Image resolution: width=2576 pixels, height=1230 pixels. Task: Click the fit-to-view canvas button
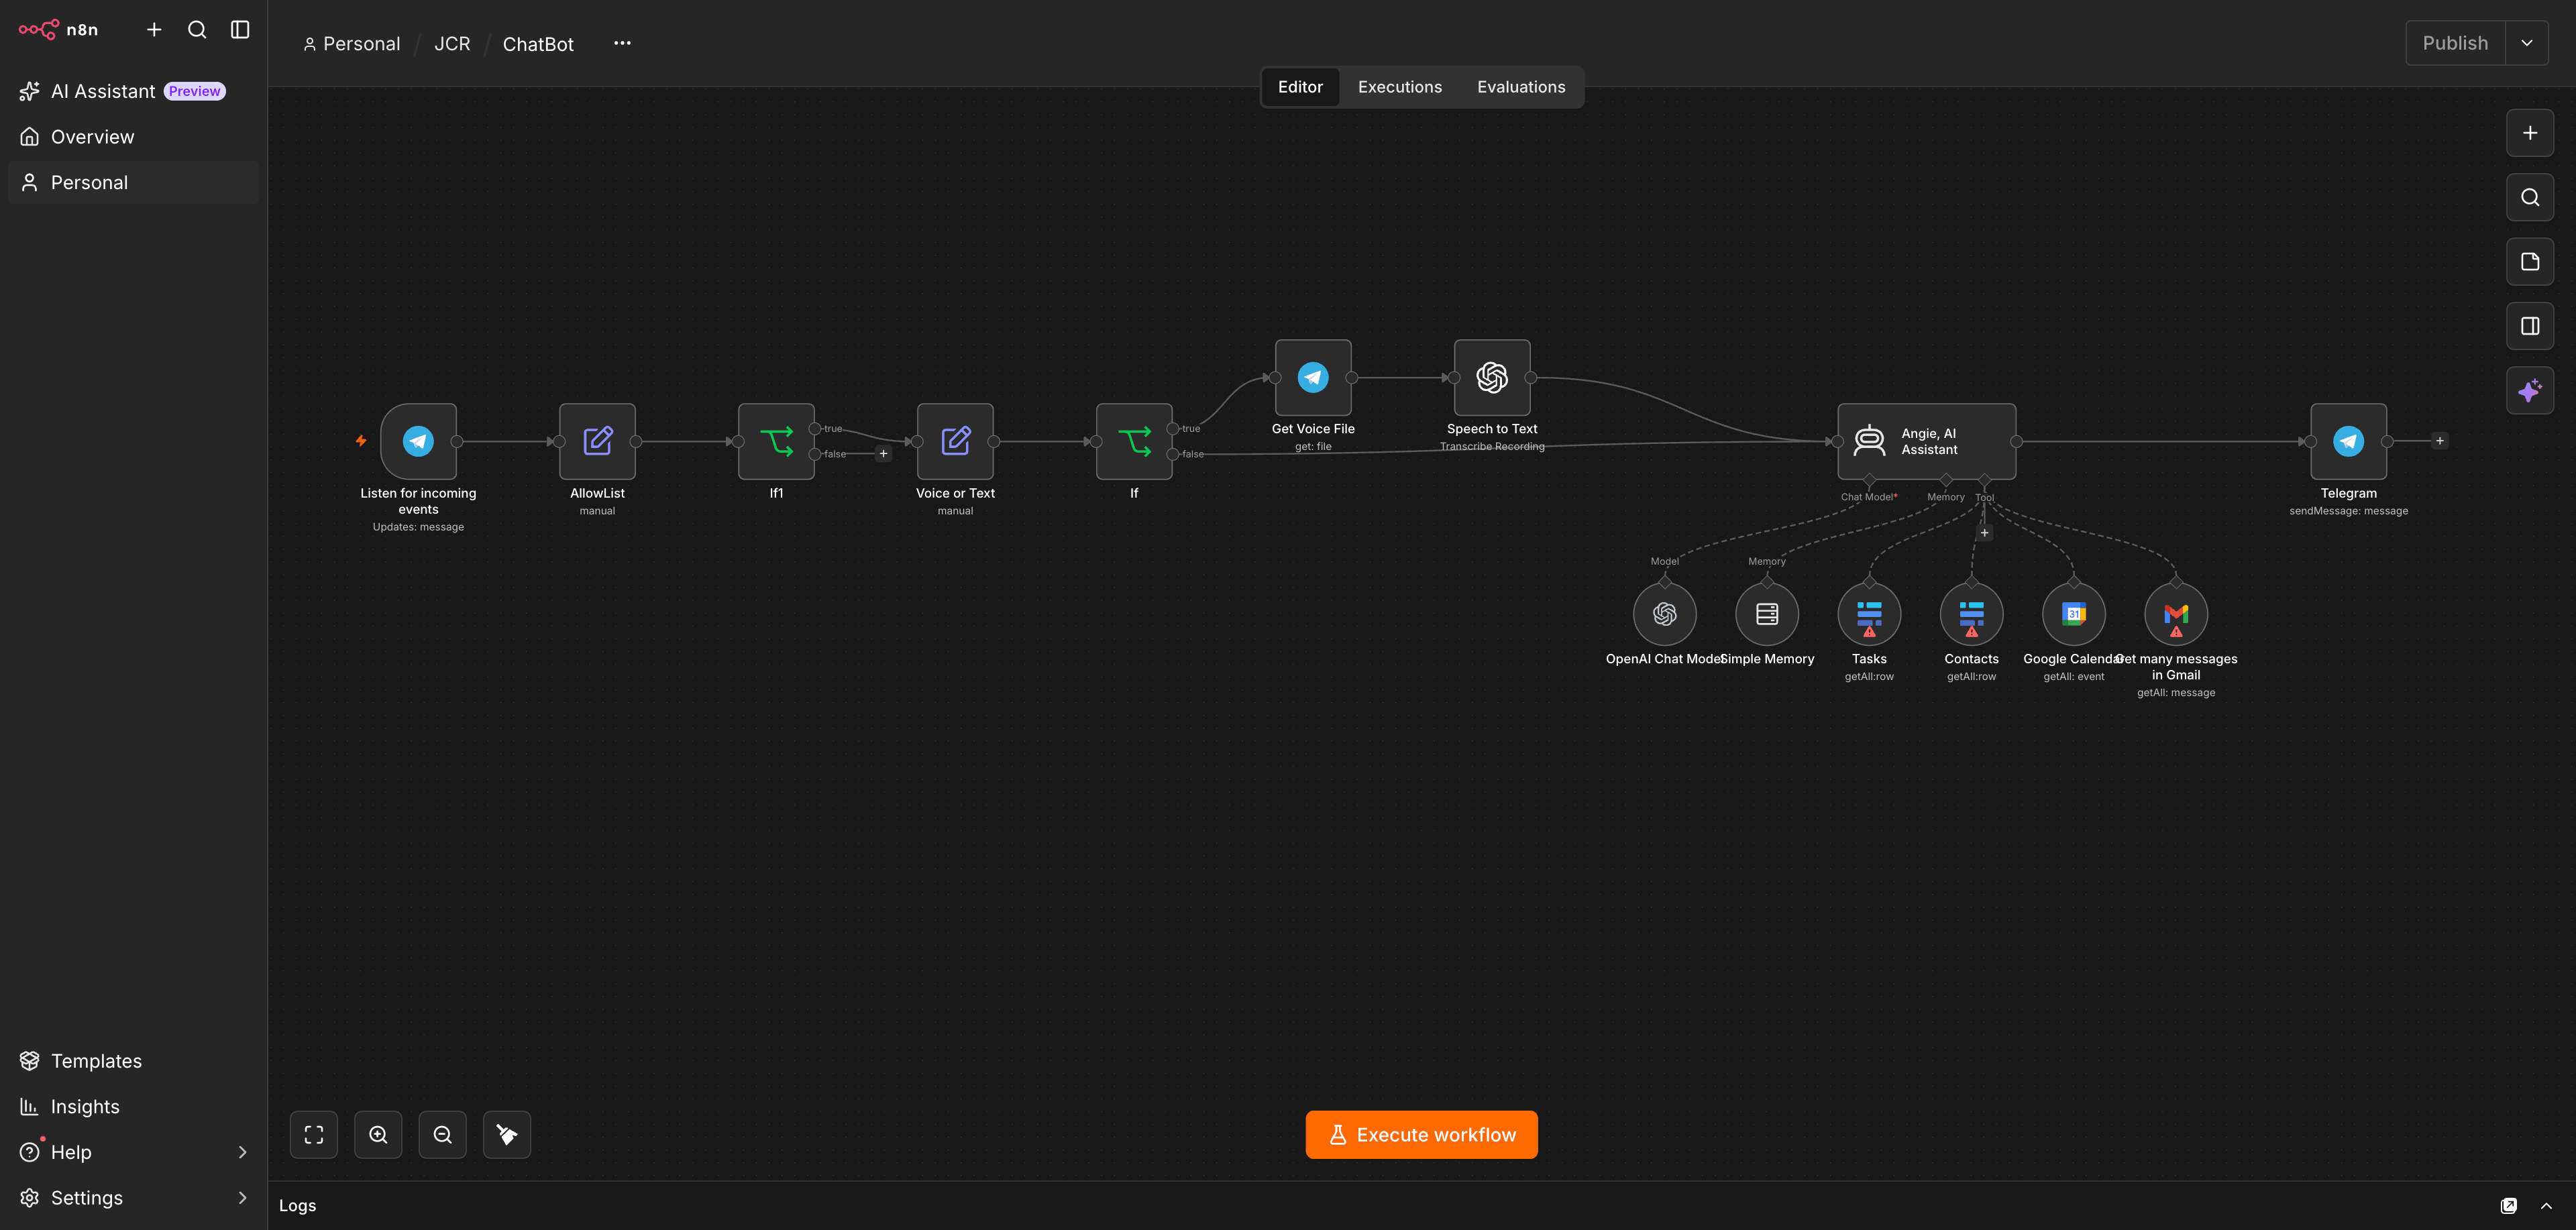tap(314, 1135)
